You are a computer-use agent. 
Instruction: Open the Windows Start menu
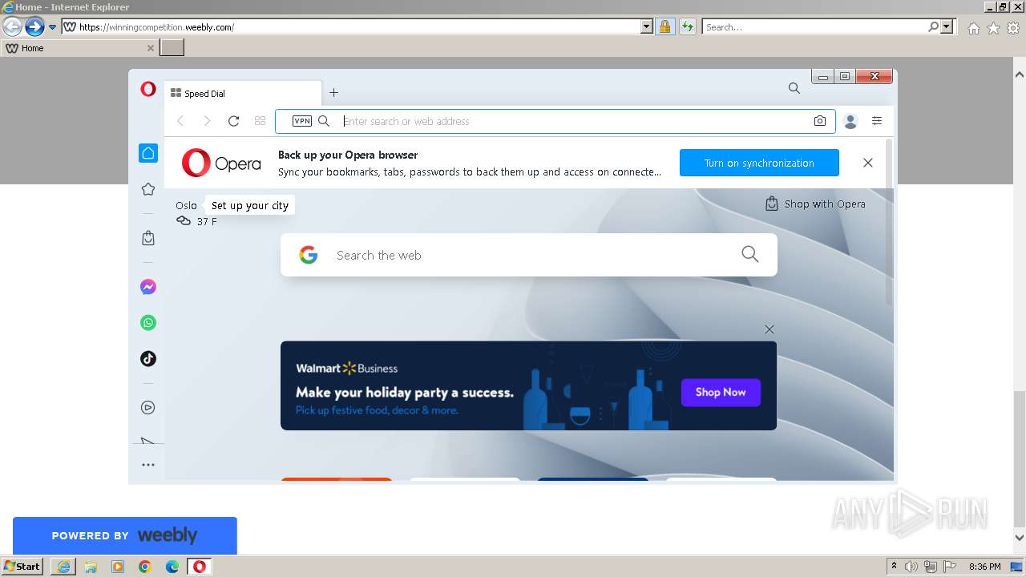click(22, 566)
